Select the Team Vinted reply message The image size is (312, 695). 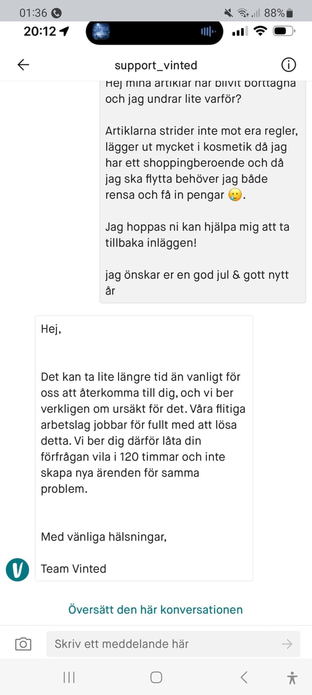click(144, 448)
